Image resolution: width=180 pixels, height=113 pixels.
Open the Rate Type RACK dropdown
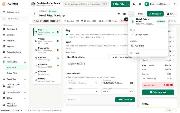click(x=118, y=92)
